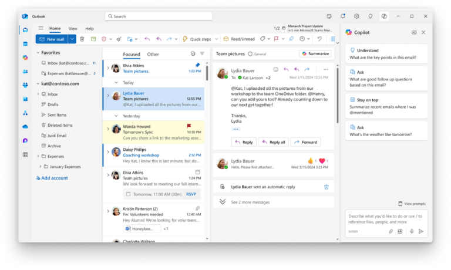The height and width of the screenshot is (270, 451).
Task: Click the Delete trash icon in the ribbon
Action: pos(82,39)
